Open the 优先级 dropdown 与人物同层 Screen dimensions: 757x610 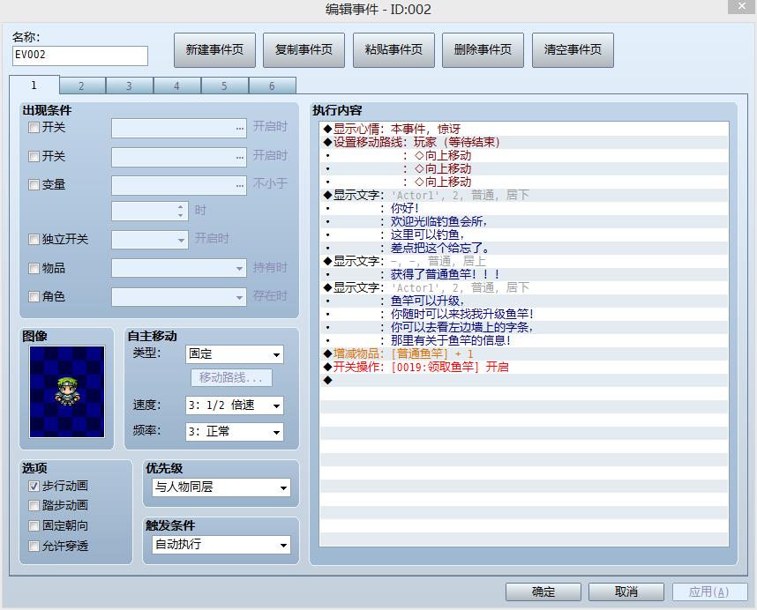coord(221,487)
